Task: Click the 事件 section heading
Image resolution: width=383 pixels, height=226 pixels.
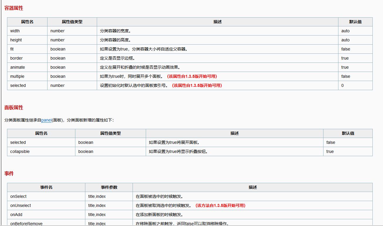Action: pyautogui.click(x=9, y=173)
